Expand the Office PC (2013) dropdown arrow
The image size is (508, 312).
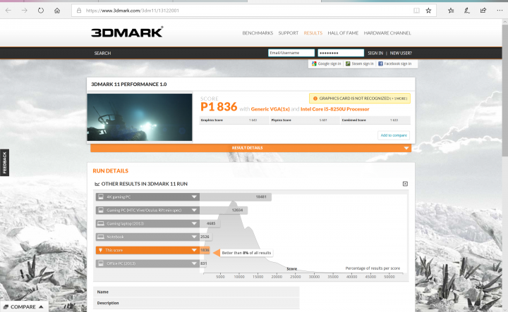[x=194, y=263]
